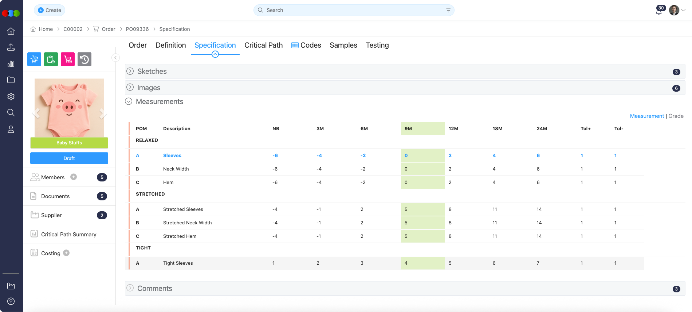Click the upload icon in left sidebar

click(11, 47)
